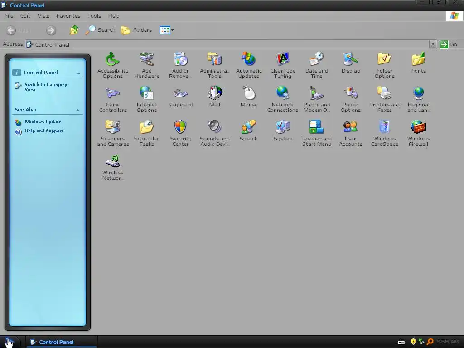Select Control Panel taskbar button
The image size is (464, 348).
coord(61,342)
